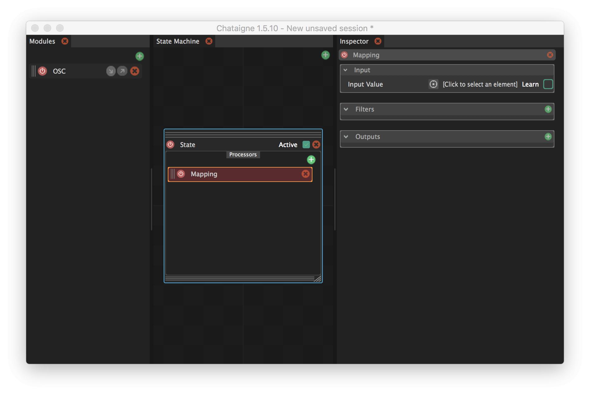Select the Inspector tab
This screenshot has width=590, height=395.
click(x=354, y=41)
